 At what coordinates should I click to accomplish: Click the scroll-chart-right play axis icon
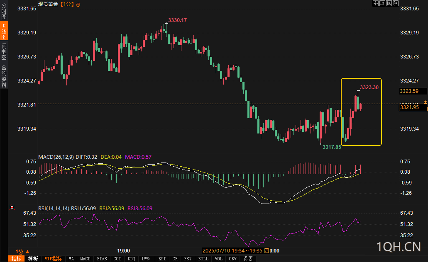(389, 4)
